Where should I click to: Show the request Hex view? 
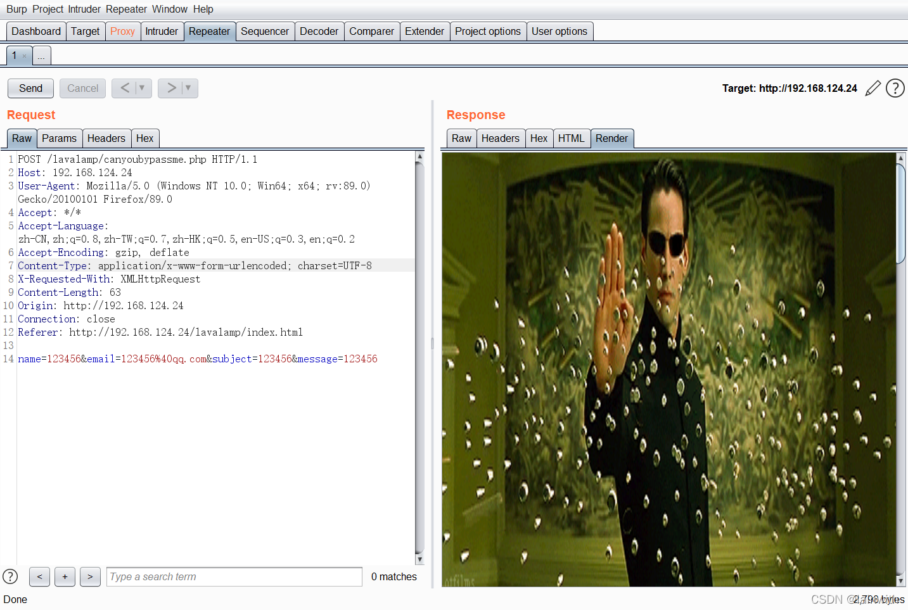point(145,138)
